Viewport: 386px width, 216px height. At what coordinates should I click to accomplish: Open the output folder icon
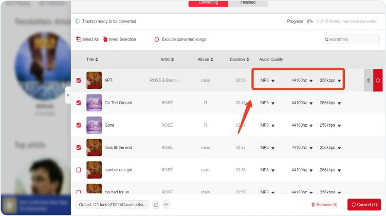pyautogui.click(x=167, y=205)
